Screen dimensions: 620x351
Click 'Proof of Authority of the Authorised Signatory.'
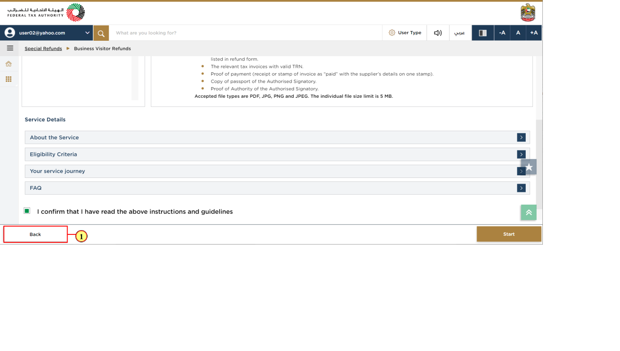tap(265, 89)
